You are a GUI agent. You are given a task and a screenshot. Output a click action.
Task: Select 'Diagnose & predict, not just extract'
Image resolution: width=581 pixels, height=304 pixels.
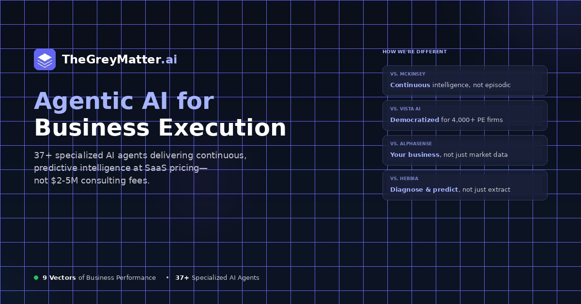tap(450, 190)
